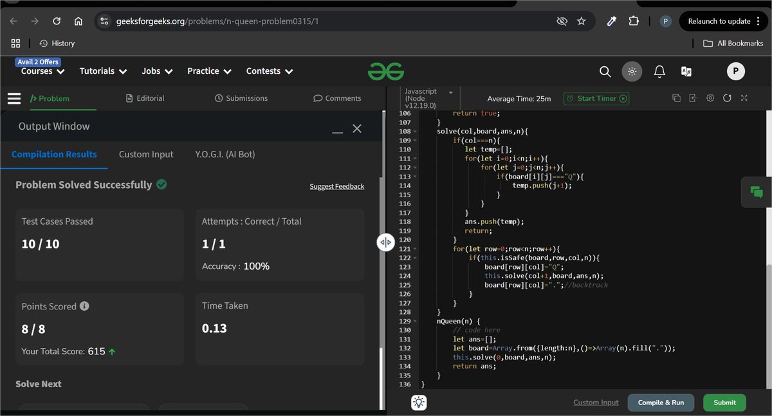The image size is (772, 416).
Task: Expand the Practice menu
Action: pos(209,71)
